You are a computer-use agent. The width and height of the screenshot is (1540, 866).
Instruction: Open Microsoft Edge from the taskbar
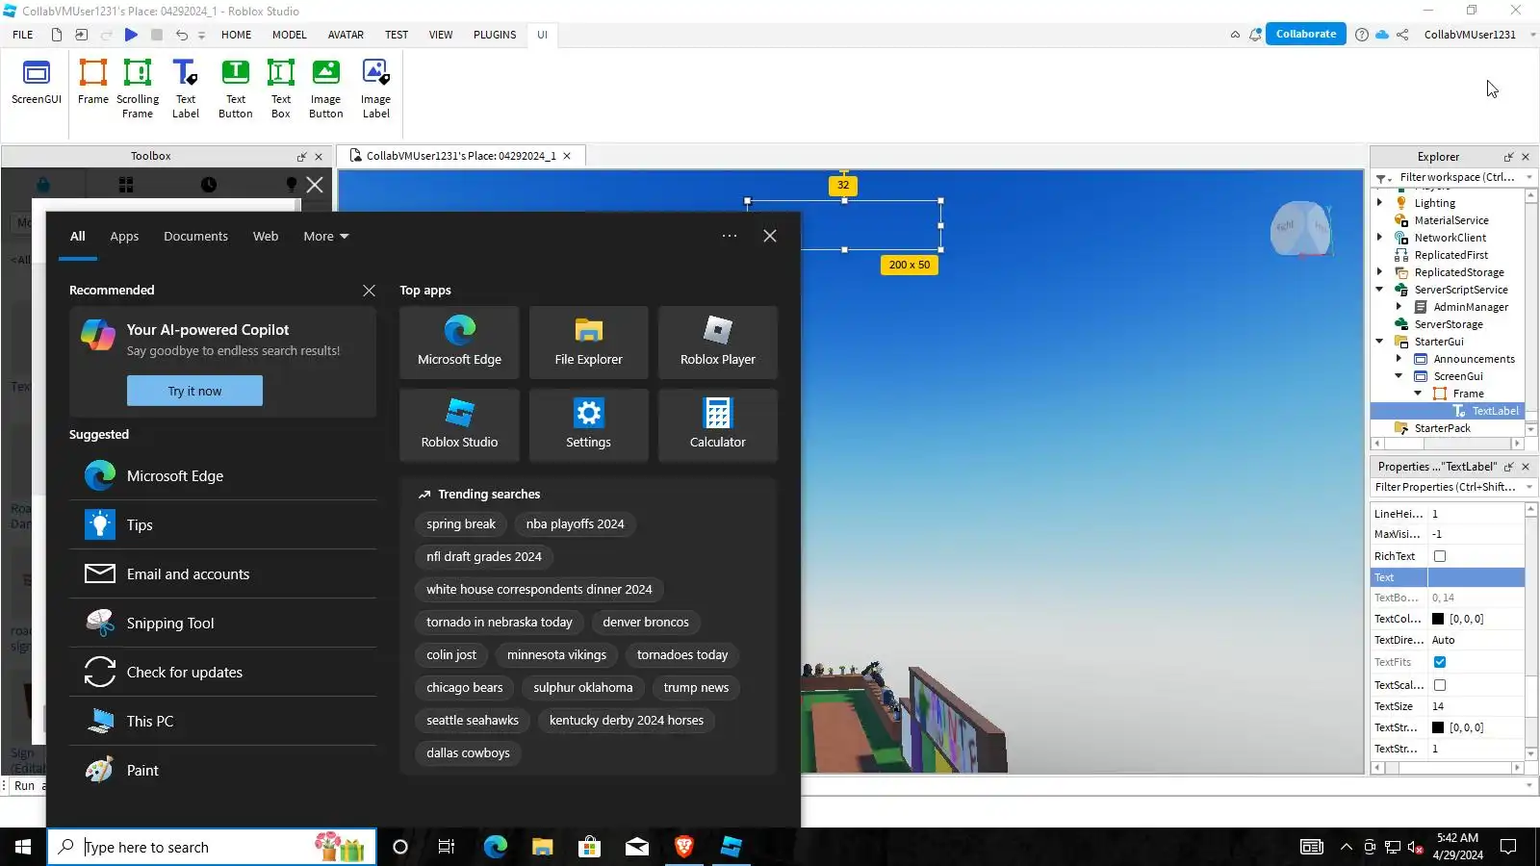pyautogui.click(x=496, y=847)
